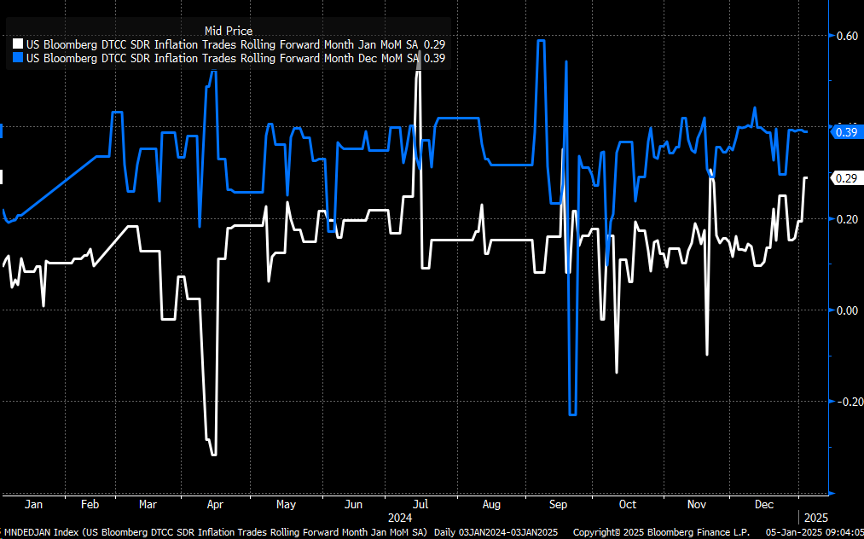This screenshot has width=864, height=539.
Task: Click the Dec month label on x-axis
Action: pyautogui.click(x=763, y=504)
